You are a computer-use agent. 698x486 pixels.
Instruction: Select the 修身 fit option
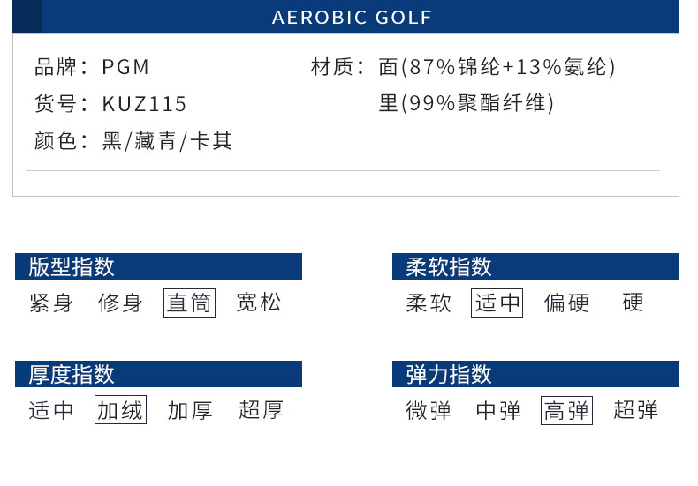(121, 303)
